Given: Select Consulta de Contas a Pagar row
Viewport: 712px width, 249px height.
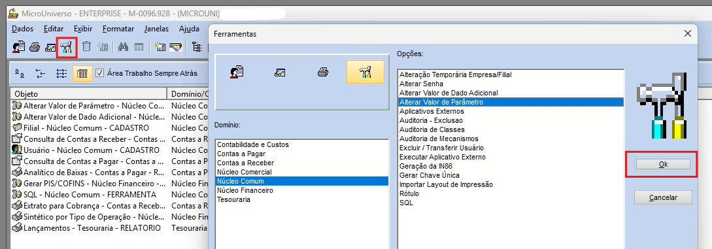Looking at the screenshot, I should (109, 161).
